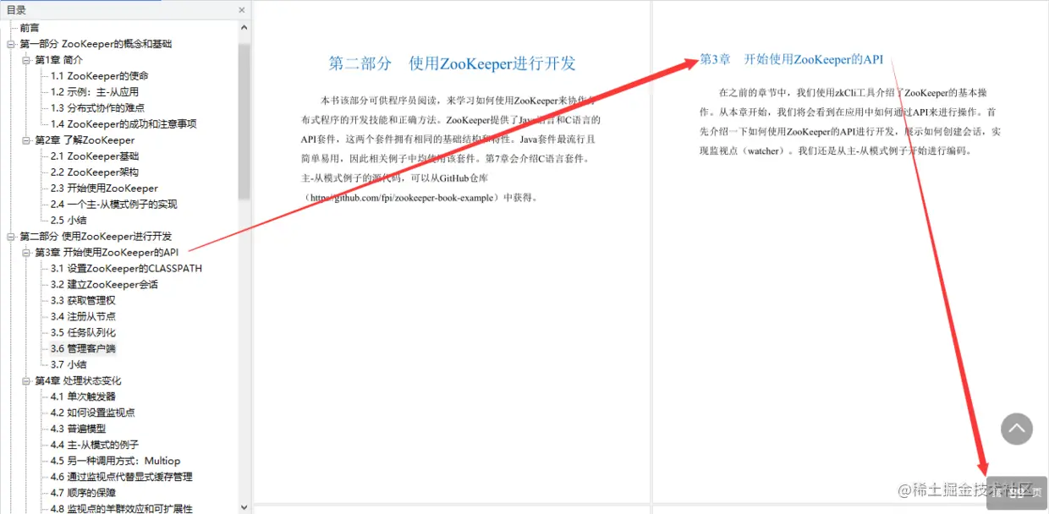Click the scrollbar up arrow in 目录
The height and width of the screenshot is (514, 1049).
tap(244, 27)
